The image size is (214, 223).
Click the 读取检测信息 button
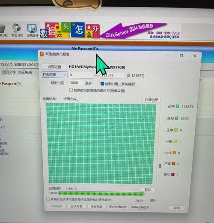(140, 207)
